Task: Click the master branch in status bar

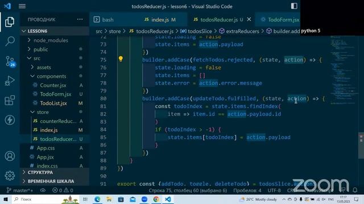Action: [20, 190]
